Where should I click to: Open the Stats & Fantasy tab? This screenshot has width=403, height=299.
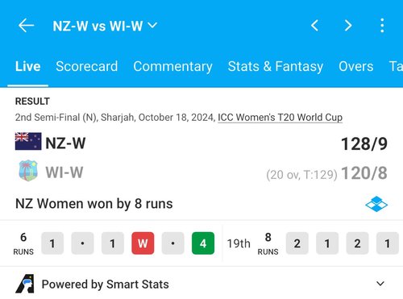point(276,67)
